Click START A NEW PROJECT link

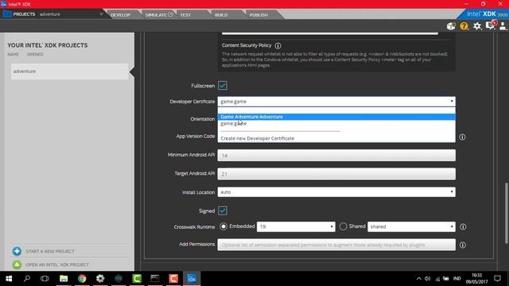point(50,251)
